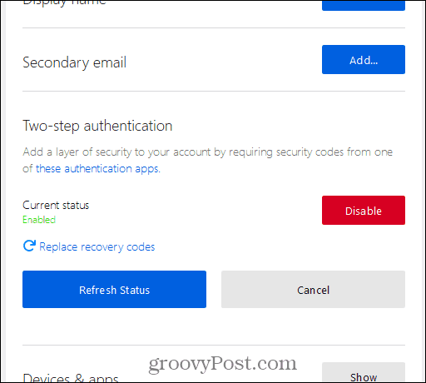Viewport: 426px width, 383px height.
Task: Click the divider above Devices & apps
Action: click(x=214, y=346)
